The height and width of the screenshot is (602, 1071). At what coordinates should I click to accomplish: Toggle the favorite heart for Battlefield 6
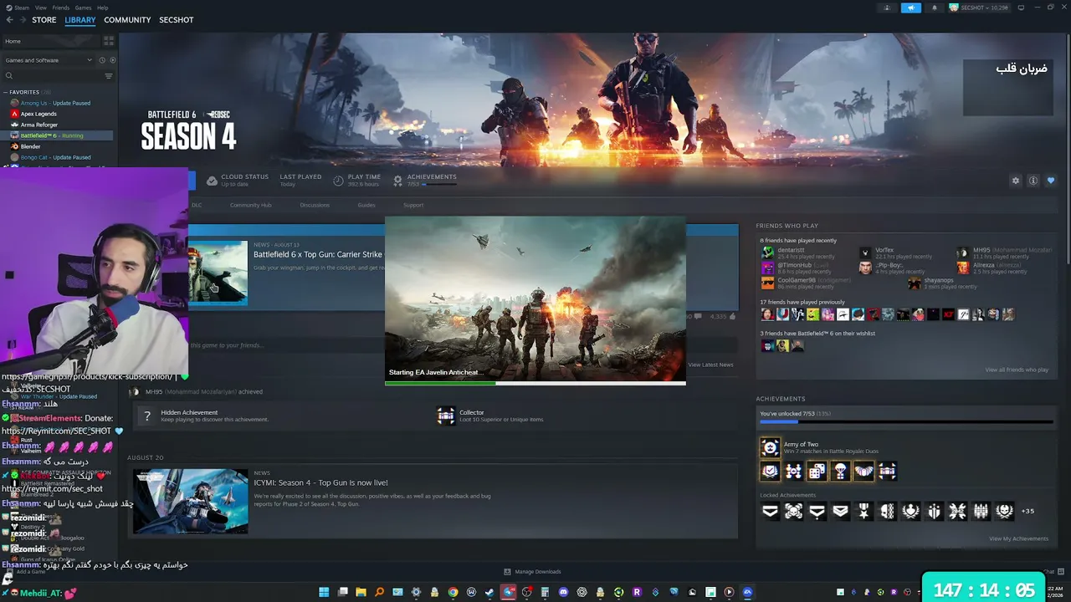point(1051,181)
